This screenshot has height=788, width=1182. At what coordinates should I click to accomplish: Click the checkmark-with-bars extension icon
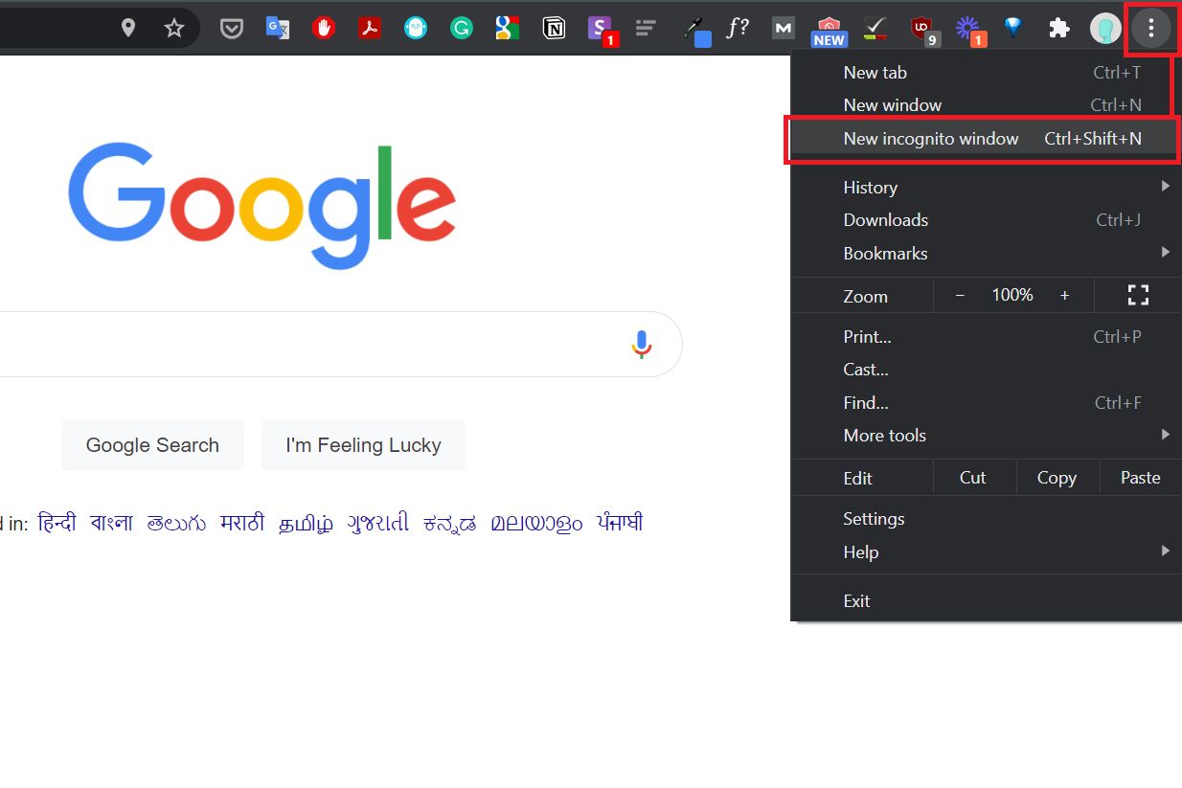click(x=875, y=28)
